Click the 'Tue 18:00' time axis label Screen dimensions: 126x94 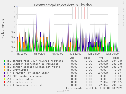[x=94, y=54]
